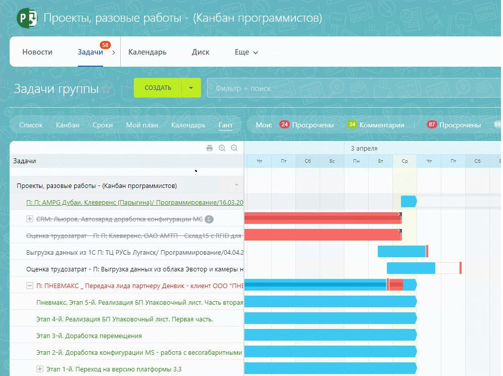Expand the Задачи tab chevron arrow
This screenshot has height=376, width=503.
[x=114, y=53]
